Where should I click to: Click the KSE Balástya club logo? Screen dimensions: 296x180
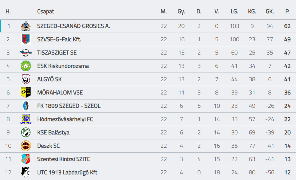[x=26, y=132]
